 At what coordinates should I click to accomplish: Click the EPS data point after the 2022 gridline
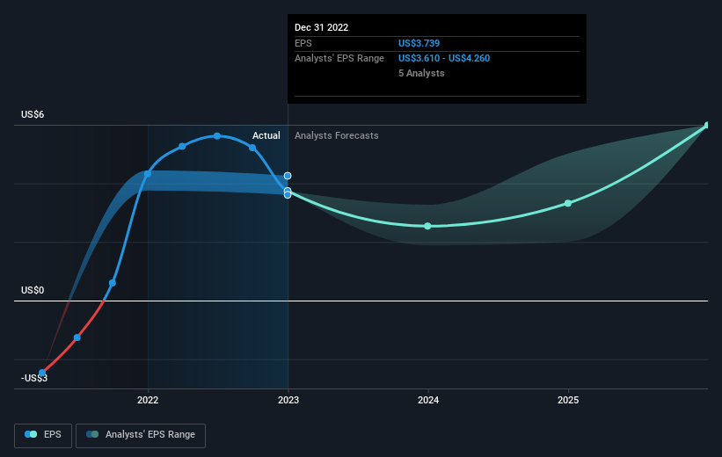coord(182,147)
